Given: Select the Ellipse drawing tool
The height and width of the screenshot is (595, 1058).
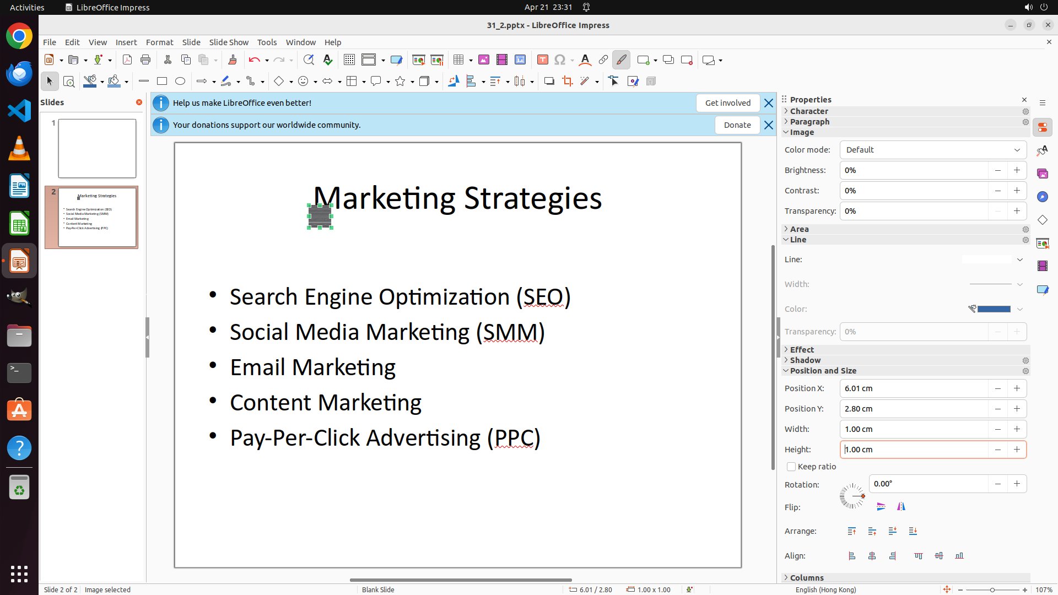Looking at the screenshot, I should point(180,82).
